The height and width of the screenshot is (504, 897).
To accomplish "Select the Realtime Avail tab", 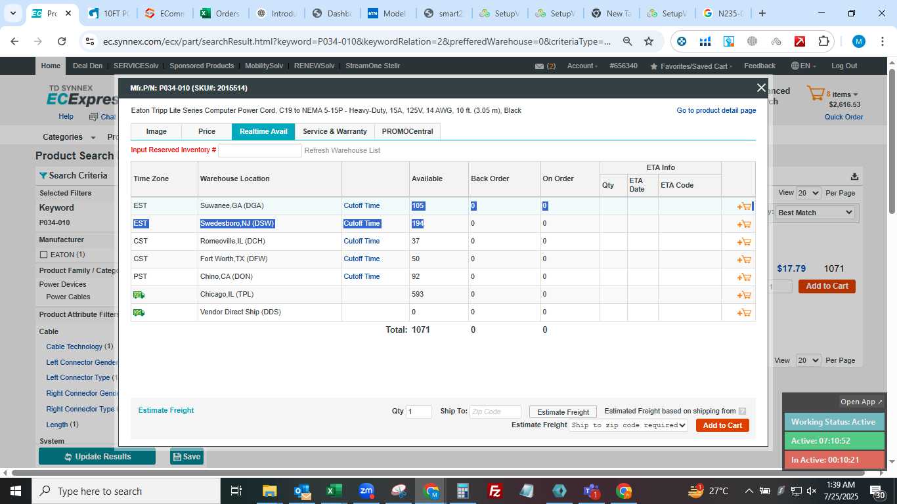I will 263,132.
